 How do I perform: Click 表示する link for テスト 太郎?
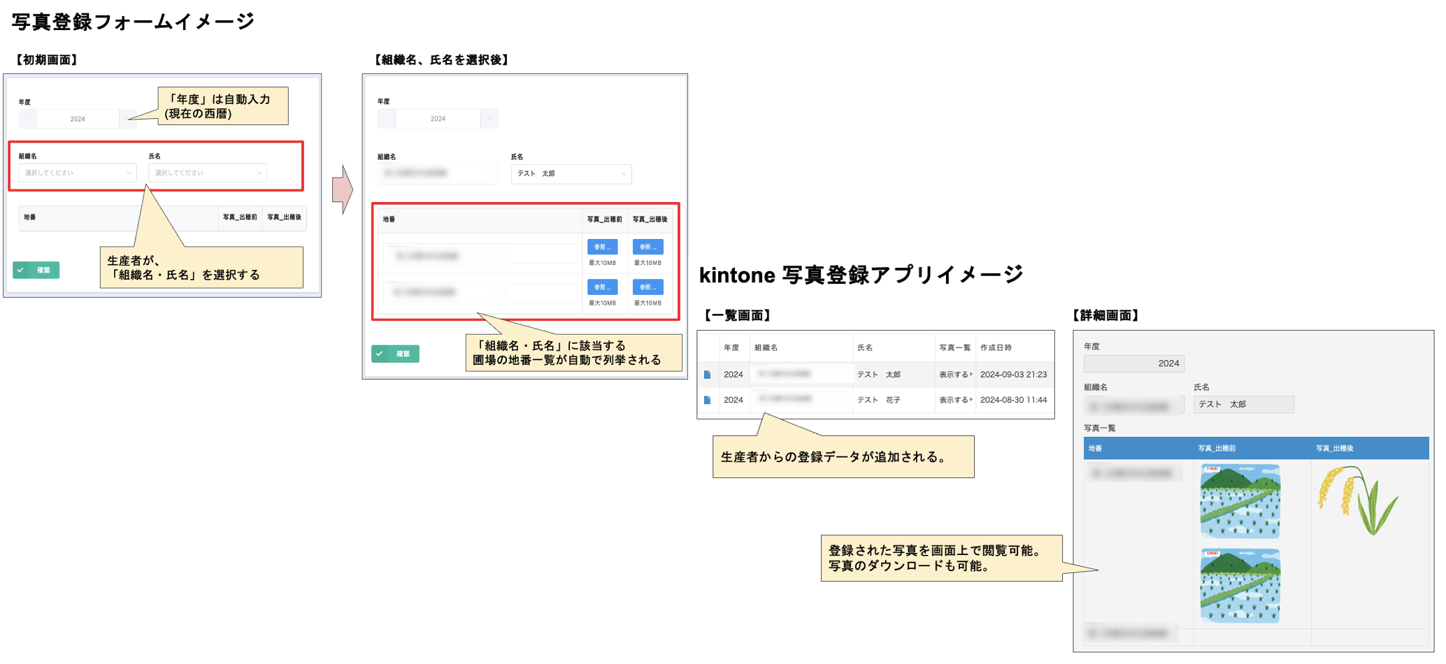pos(955,375)
